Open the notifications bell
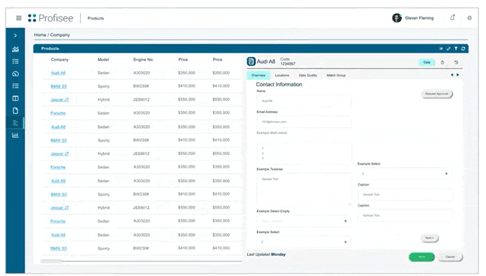The width and height of the screenshot is (486, 276). point(453,17)
